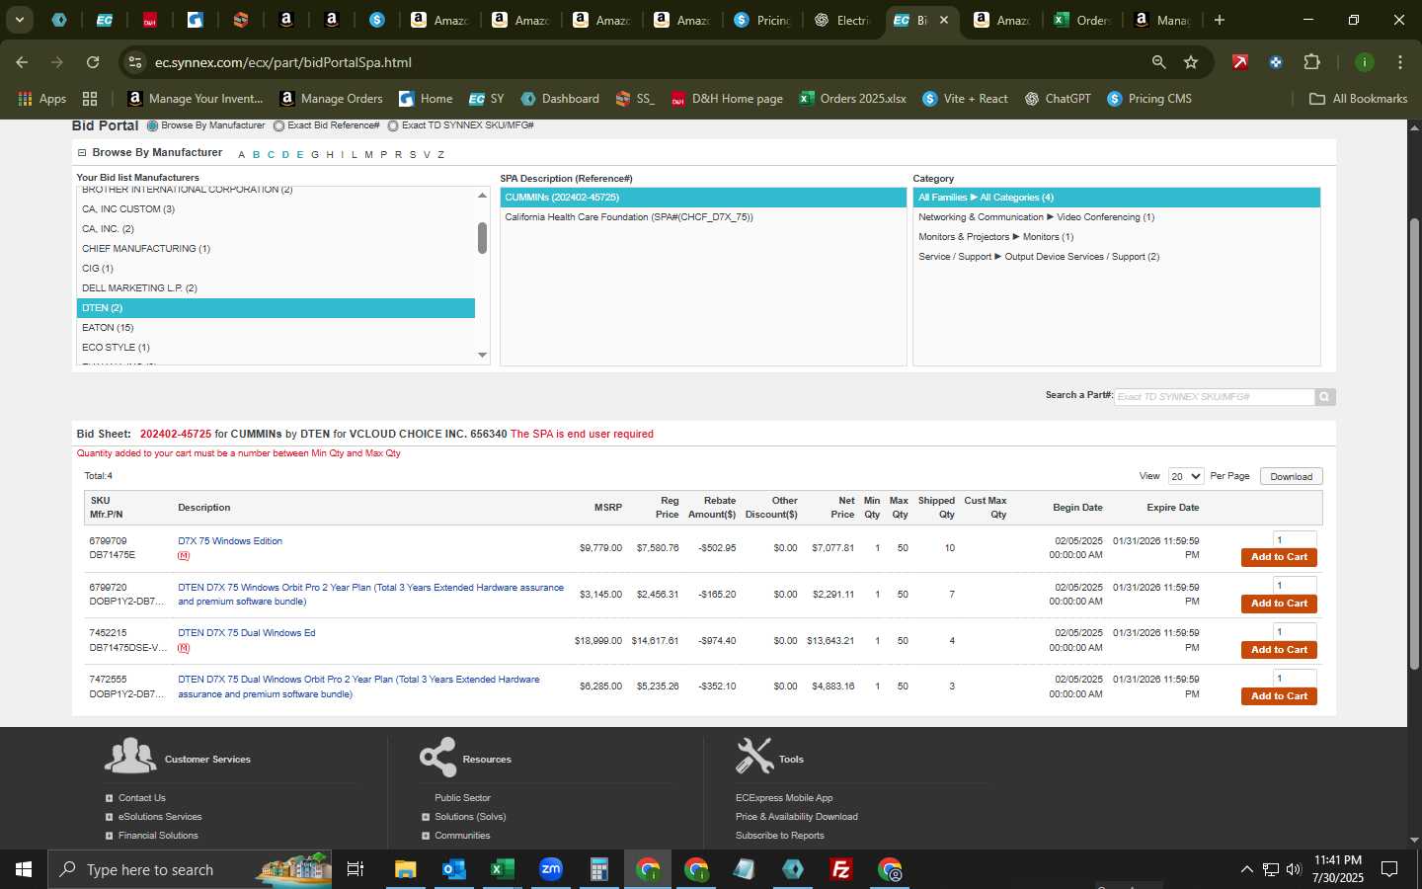This screenshot has height=889, width=1422.
Task: Switch to the Electri tab
Action: 842,20
